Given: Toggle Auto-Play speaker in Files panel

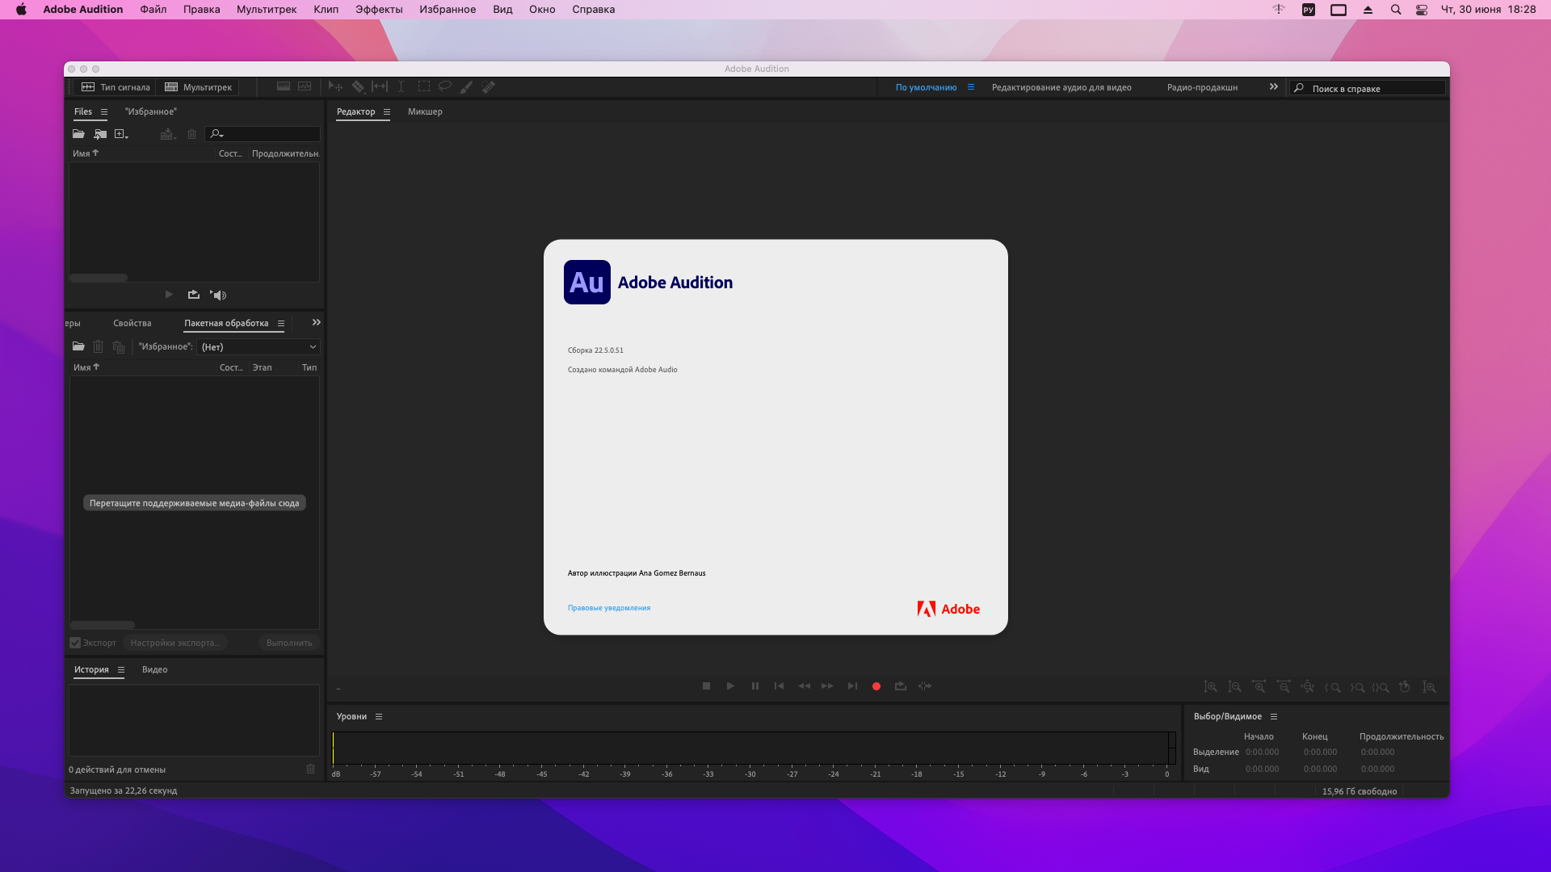Looking at the screenshot, I should (x=218, y=295).
